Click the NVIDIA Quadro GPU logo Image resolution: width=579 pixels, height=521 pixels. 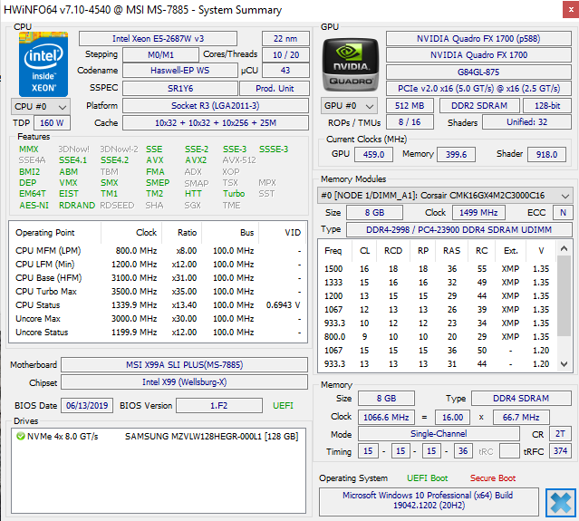tap(351, 65)
